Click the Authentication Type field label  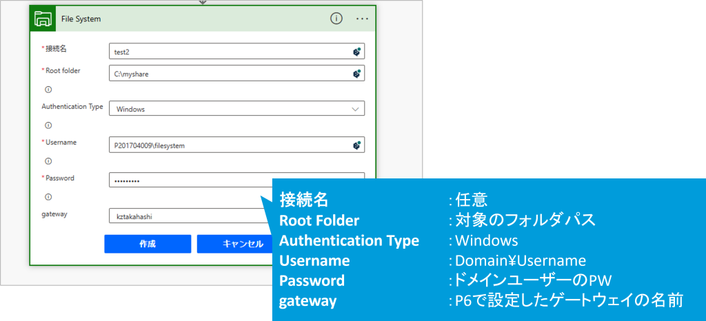coord(72,107)
